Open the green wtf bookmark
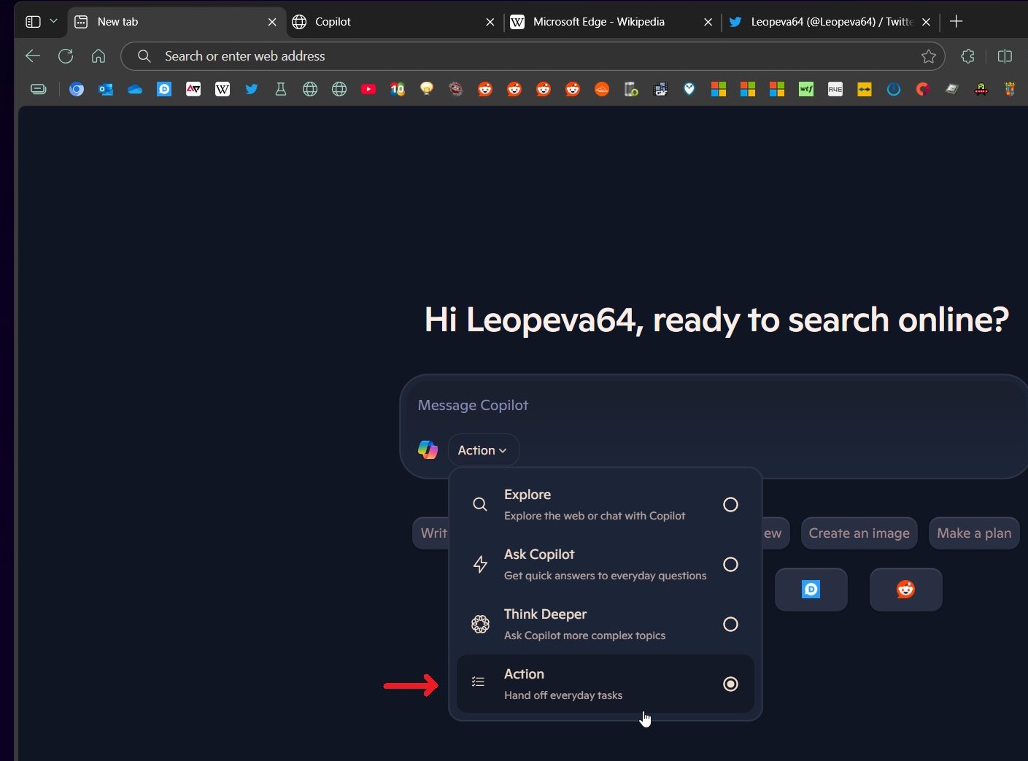Screen dimensions: 1028x761 [x=806, y=89]
